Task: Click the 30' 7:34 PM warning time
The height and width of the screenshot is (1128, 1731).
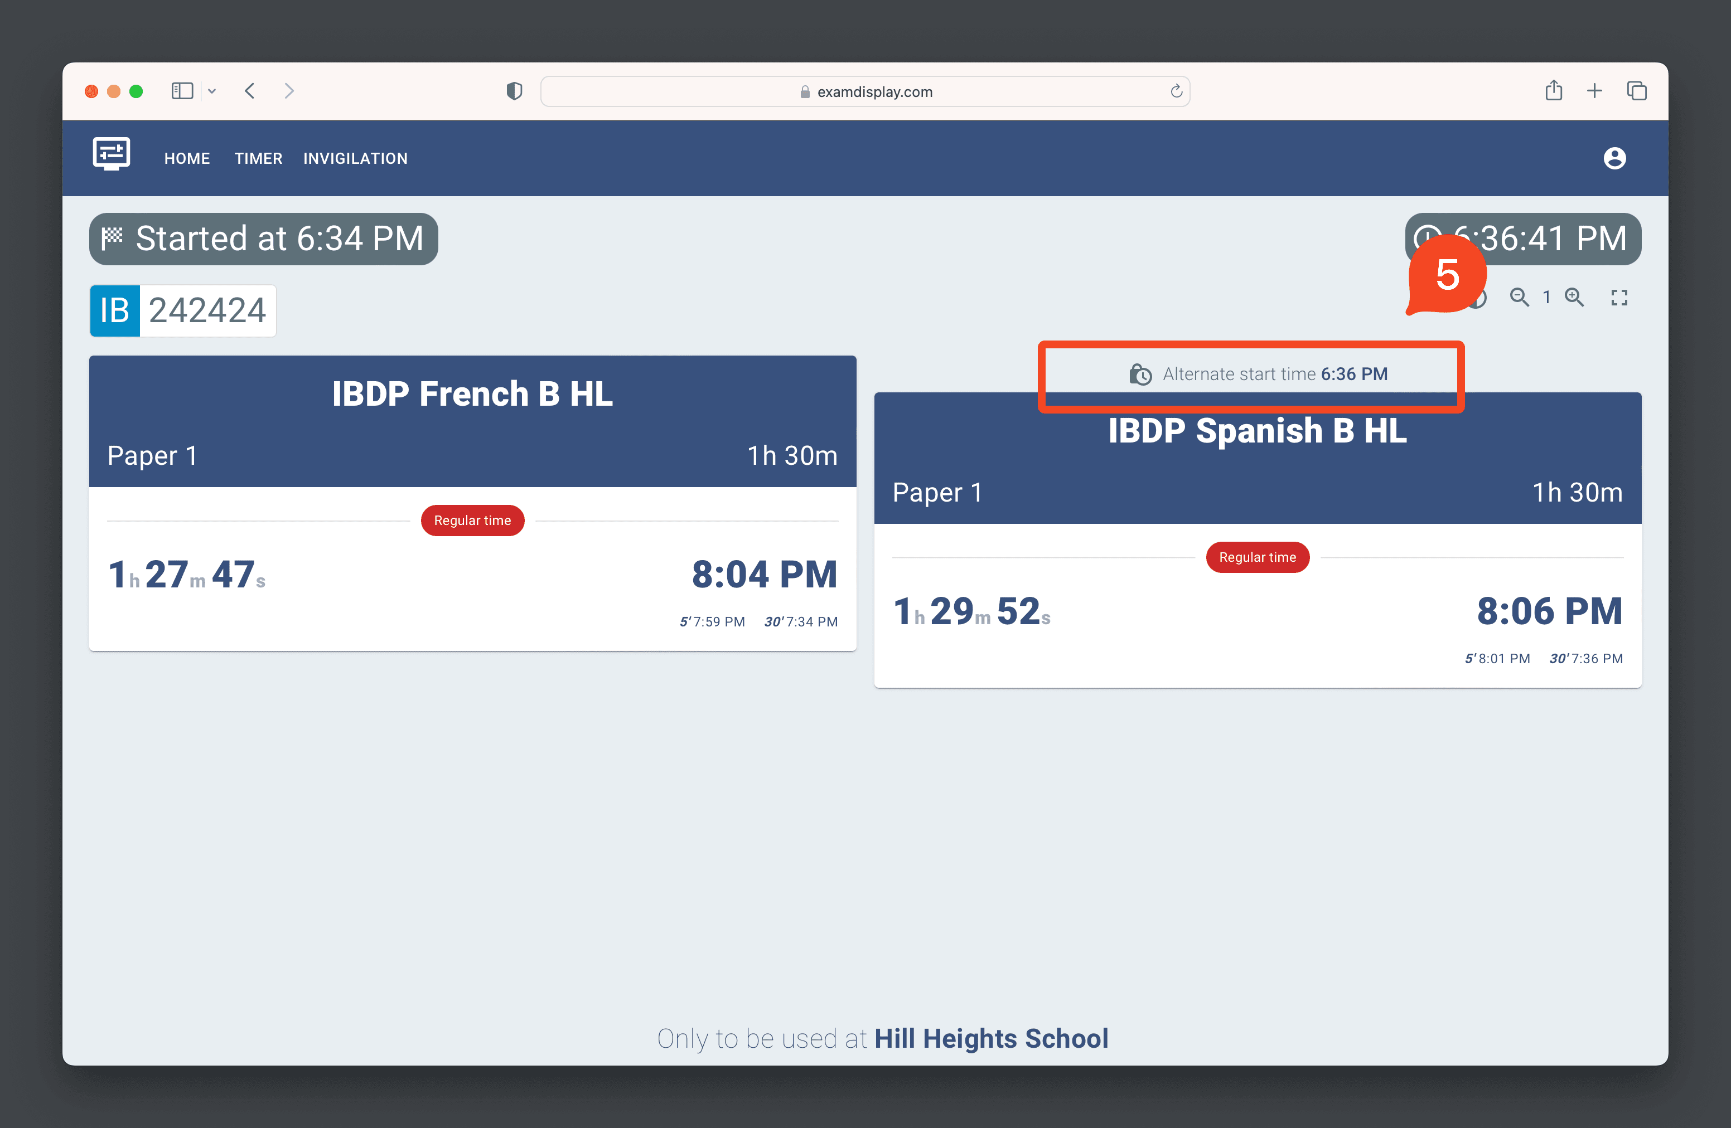Action: pos(801,621)
